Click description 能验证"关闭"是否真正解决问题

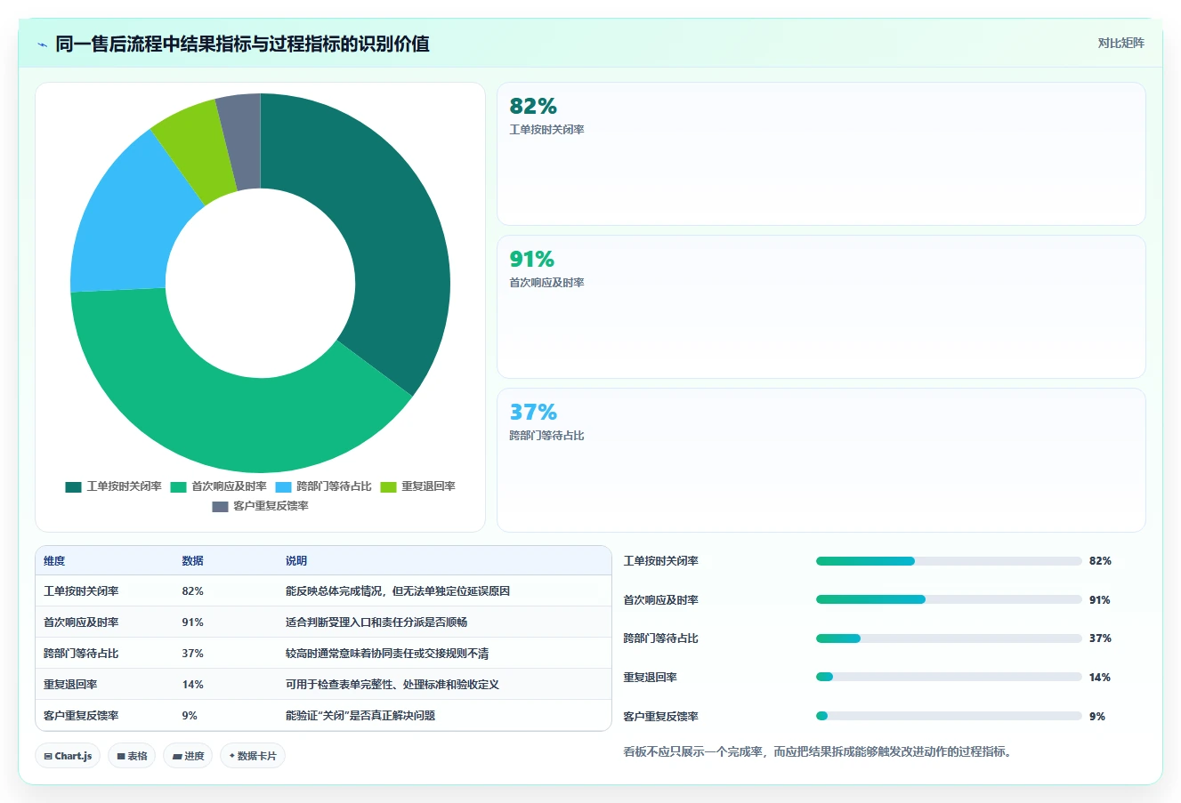[360, 716]
